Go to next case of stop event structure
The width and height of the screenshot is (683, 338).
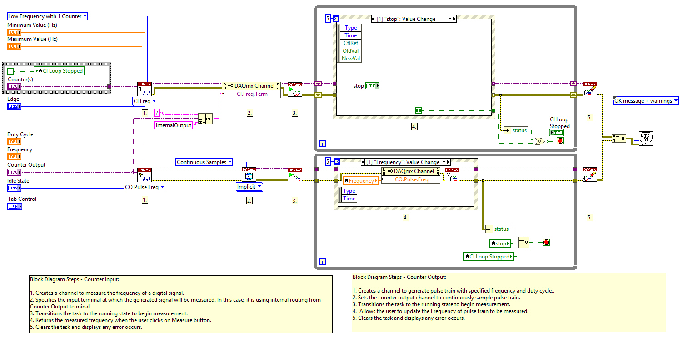coord(455,19)
